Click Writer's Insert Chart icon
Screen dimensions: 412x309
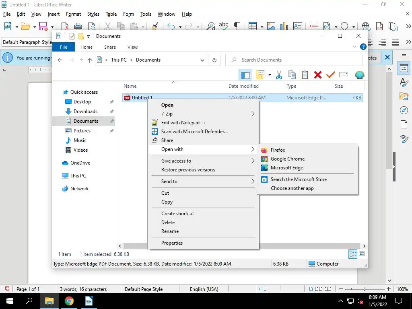click(284, 26)
